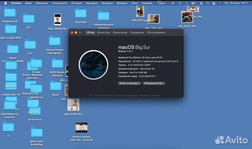
Task: Open the Закладки menu
Action: [92, 3]
